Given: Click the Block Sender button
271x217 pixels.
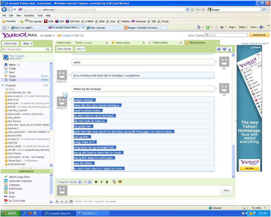Looking at the screenshot, I should (65, 49).
